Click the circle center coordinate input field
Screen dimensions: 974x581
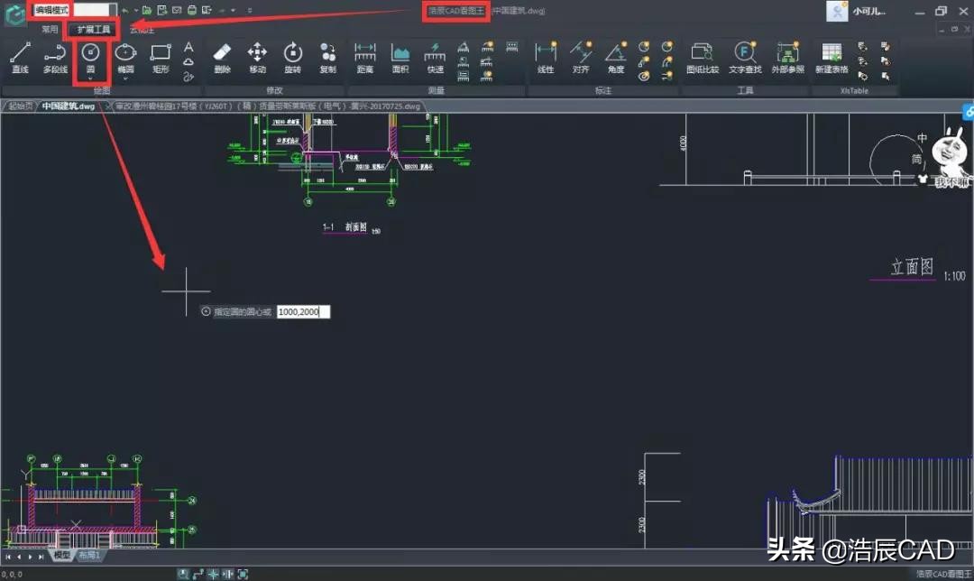(303, 311)
